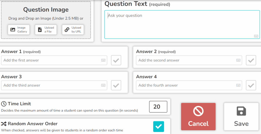Click the Time Limit value field
Image resolution: width=261 pixels, height=134 pixels.
[x=158, y=107]
